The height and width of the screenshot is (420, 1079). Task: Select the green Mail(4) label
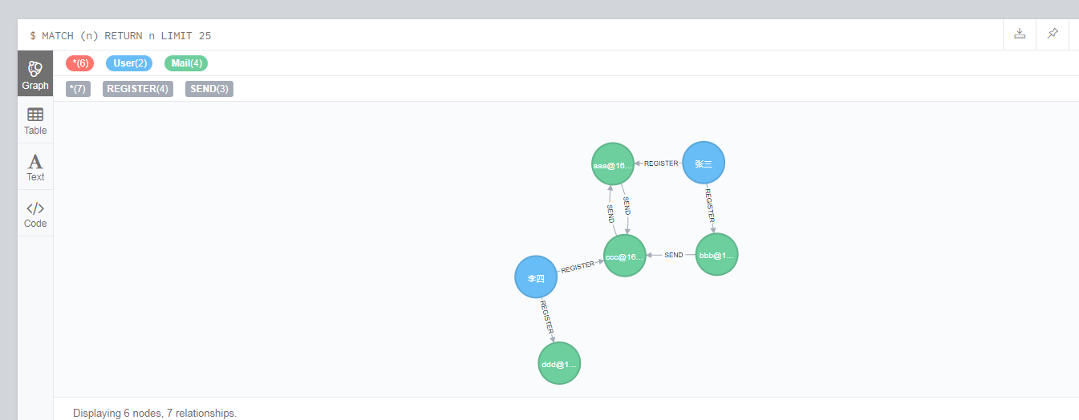pyautogui.click(x=186, y=63)
